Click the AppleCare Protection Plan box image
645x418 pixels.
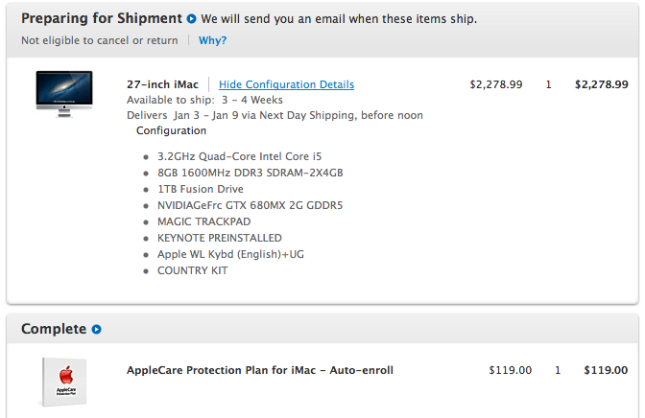click(x=65, y=385)
